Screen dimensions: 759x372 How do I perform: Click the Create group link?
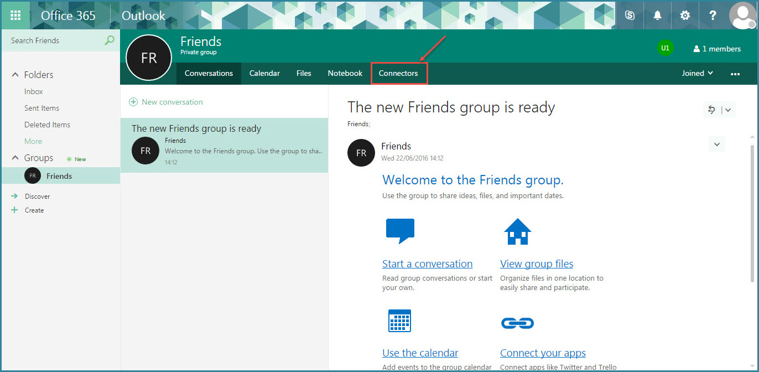(34, 210)
